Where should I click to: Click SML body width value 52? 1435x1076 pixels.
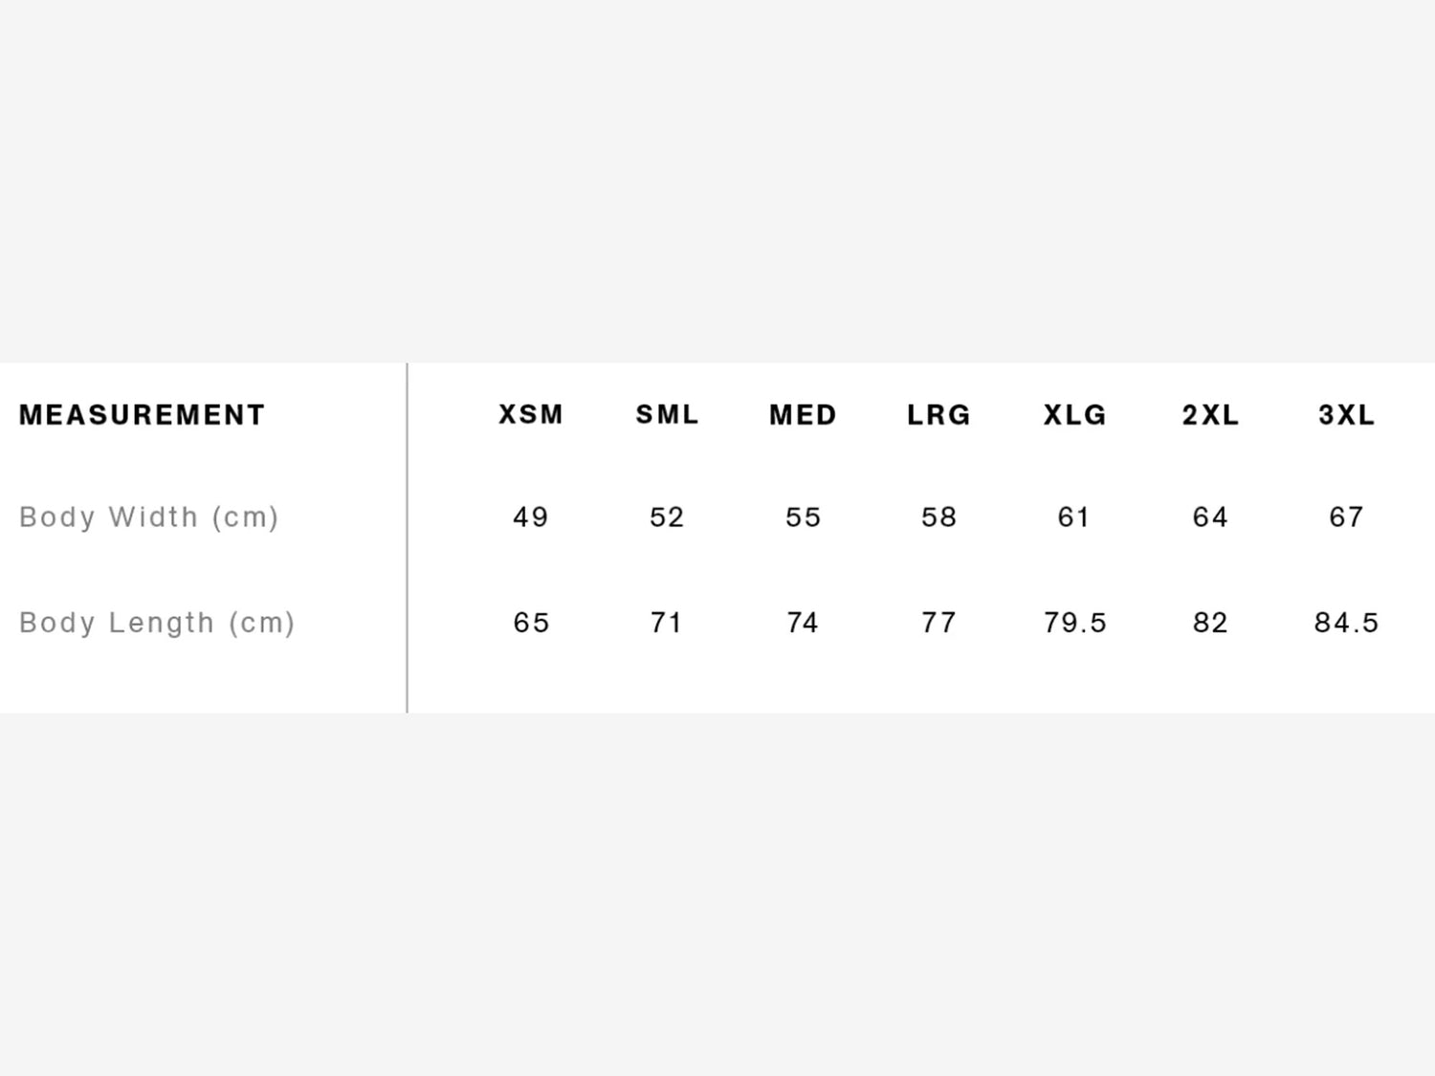(x=667, y=517)
